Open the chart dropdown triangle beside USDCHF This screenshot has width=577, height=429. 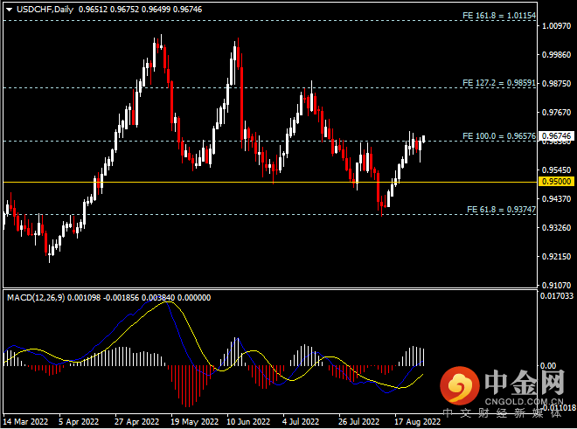pos(9,10)
